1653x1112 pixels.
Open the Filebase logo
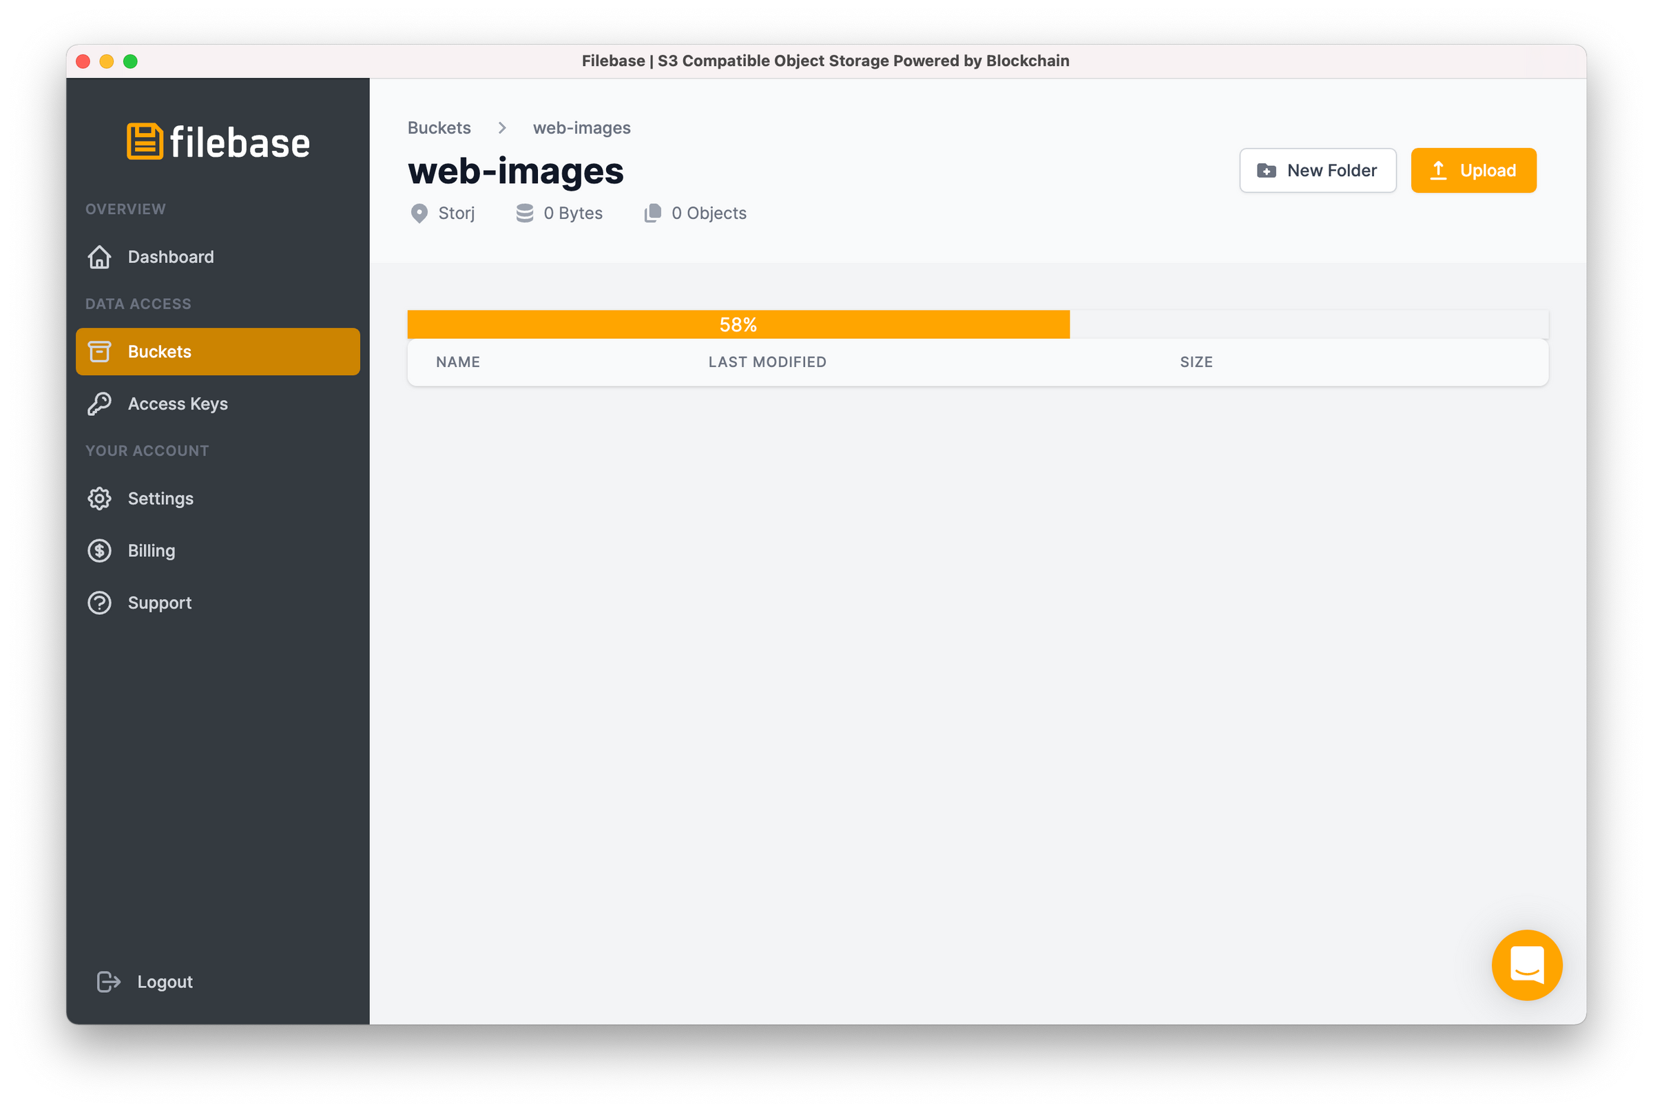tap(218, 141)
